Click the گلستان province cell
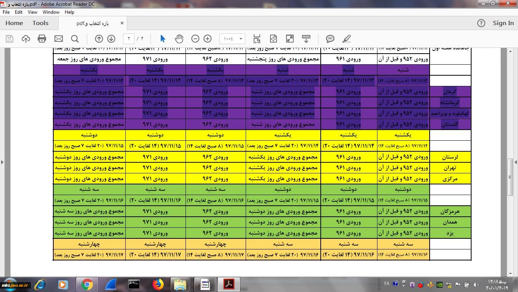 pyautogui.click(x=450, y=124)
